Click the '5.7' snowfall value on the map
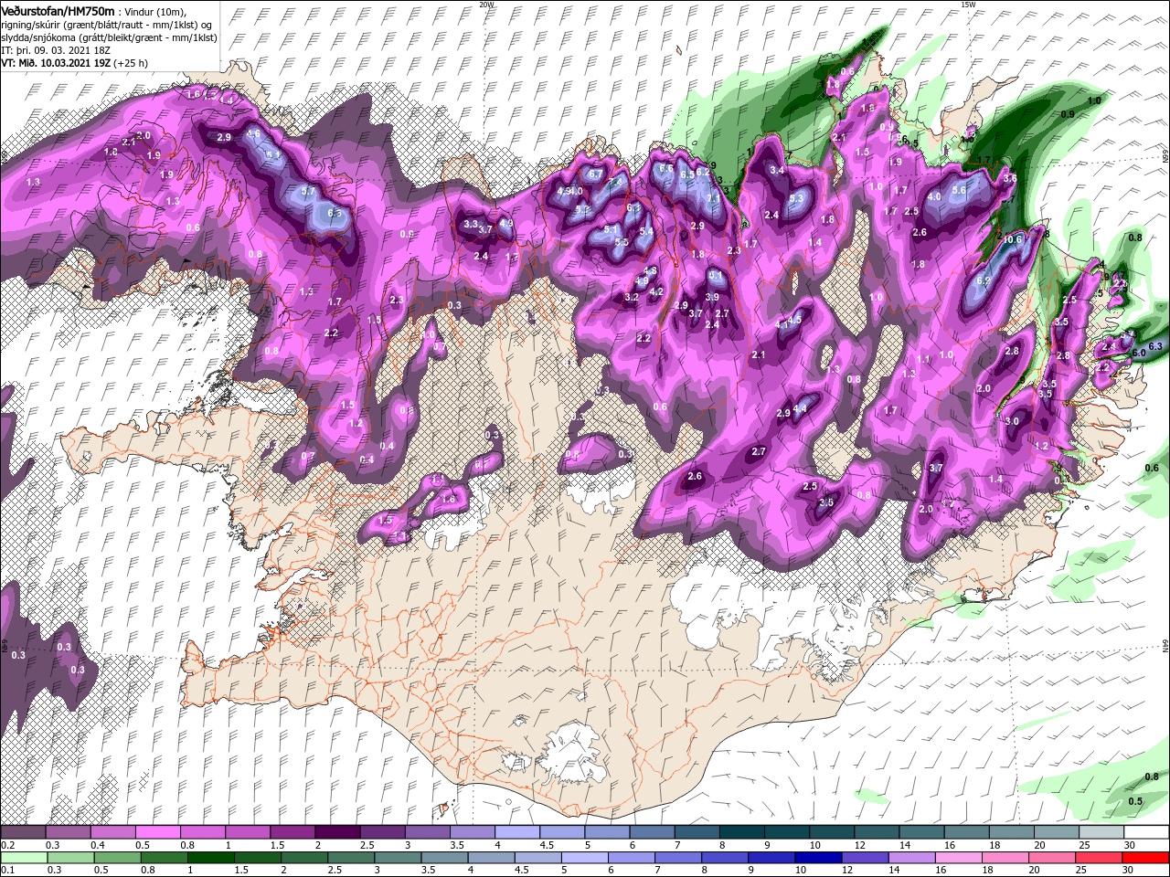This screenshot has width=1170, height=877. click(308, 191)
